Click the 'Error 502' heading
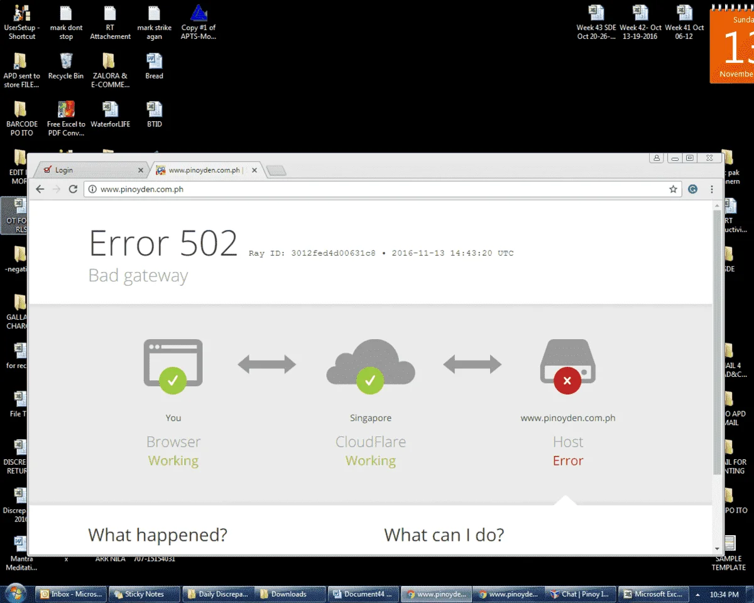754x603 pixels. point(163,244)
